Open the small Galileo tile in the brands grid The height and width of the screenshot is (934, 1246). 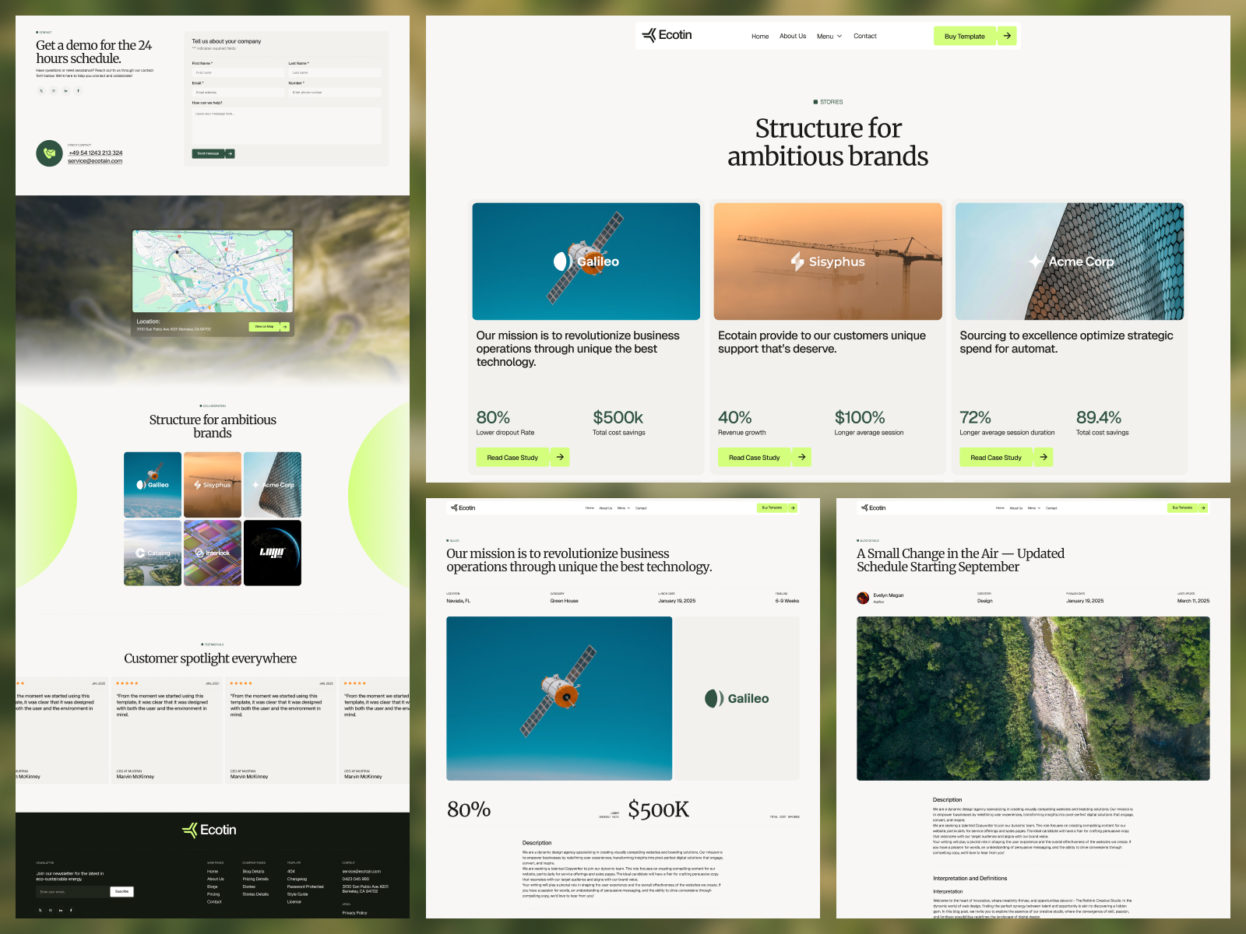[x=153, y=484]
